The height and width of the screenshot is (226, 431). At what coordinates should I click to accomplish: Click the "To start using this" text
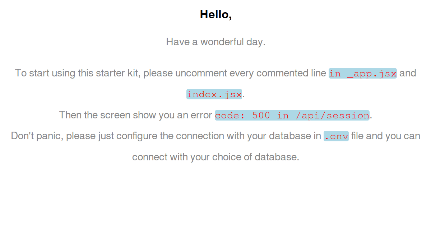[54, 73]
